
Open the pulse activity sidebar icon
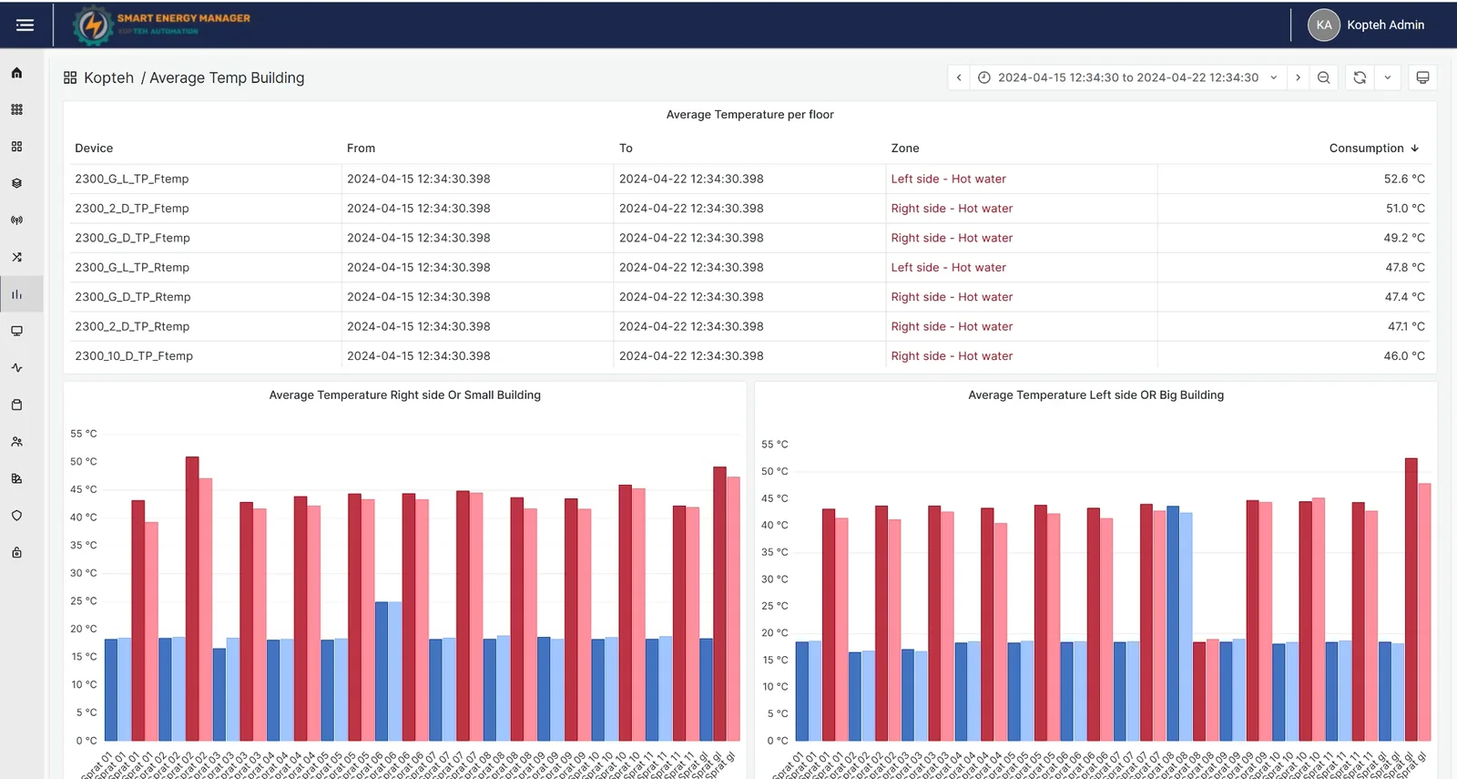tap(16, 368)
